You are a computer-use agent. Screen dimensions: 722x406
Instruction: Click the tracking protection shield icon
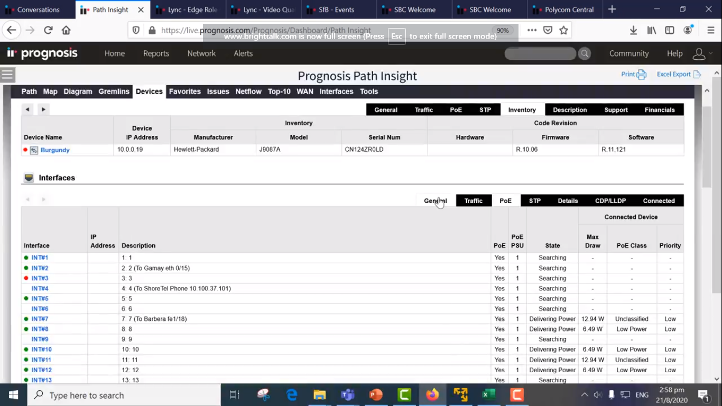tap(136, 30)
